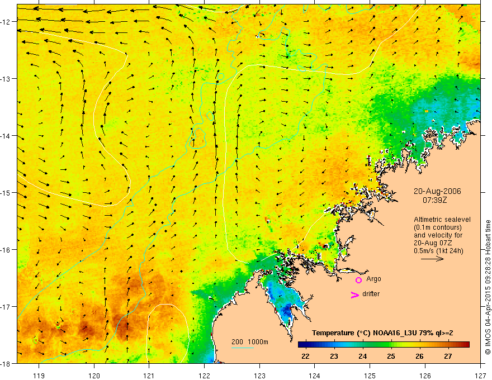
Task: Click the IMOS copyright timestamp text
Action: click(x=488, y=287)
